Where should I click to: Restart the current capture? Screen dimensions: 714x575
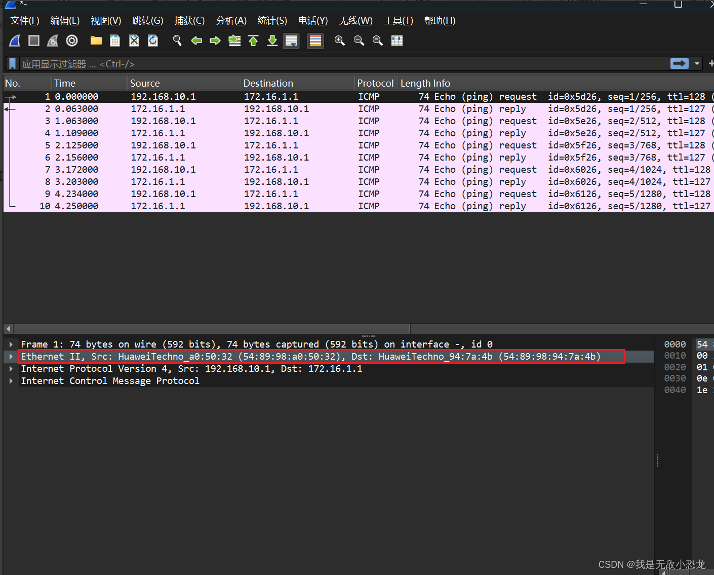[x=53, y=41]
